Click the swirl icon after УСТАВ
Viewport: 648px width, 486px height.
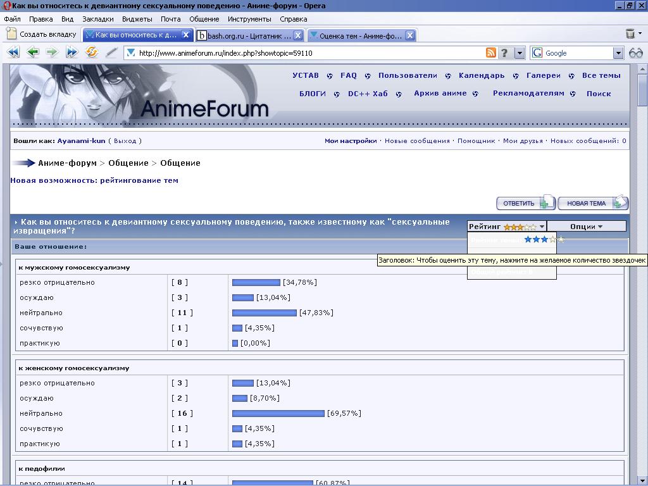click(329, 76)
